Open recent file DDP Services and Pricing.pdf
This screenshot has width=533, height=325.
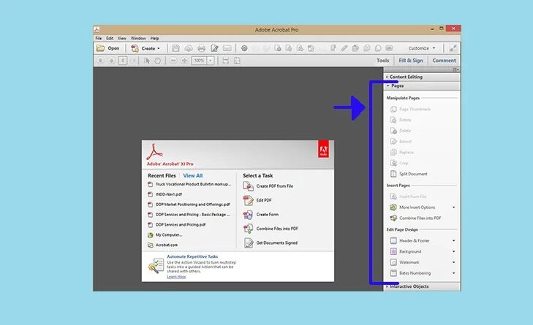point(177,225)
